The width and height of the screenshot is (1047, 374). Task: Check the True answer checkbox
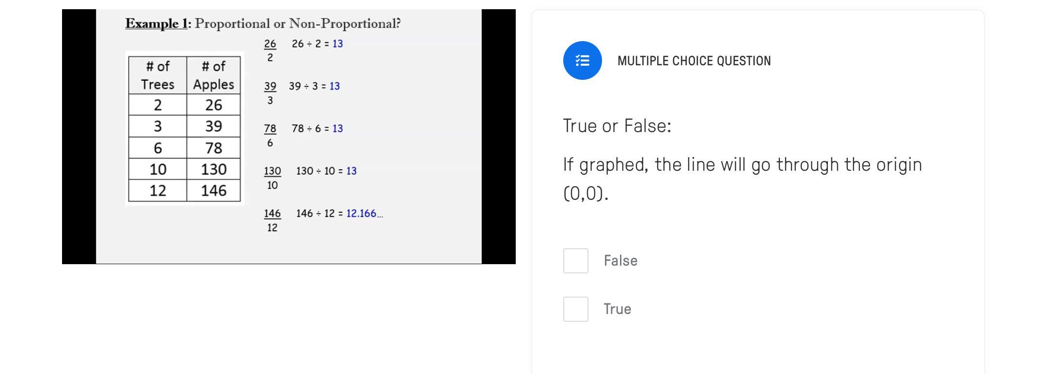tap(575, 309)
